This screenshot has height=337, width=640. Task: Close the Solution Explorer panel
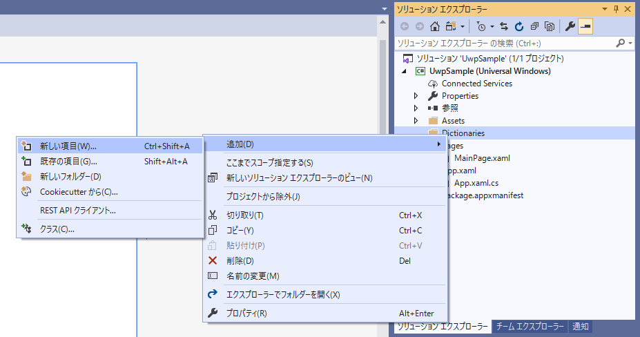[x=628, y=9]
